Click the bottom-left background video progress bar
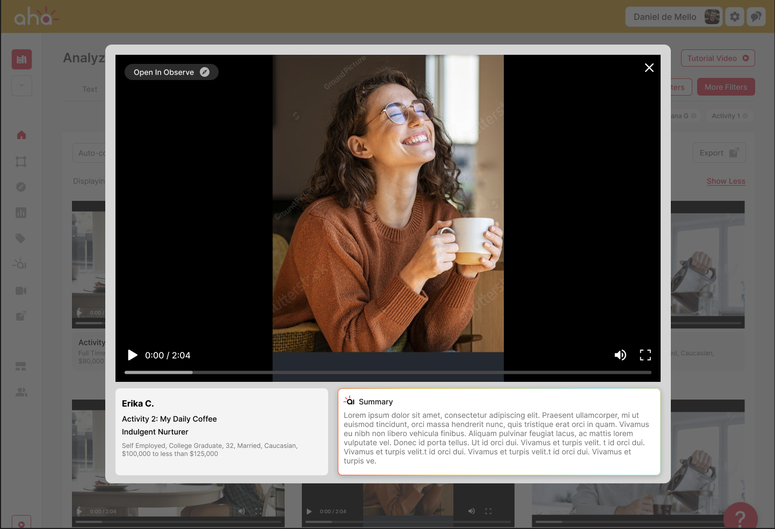775x529 pixels. pyautogui.click(x=178, y=521)
